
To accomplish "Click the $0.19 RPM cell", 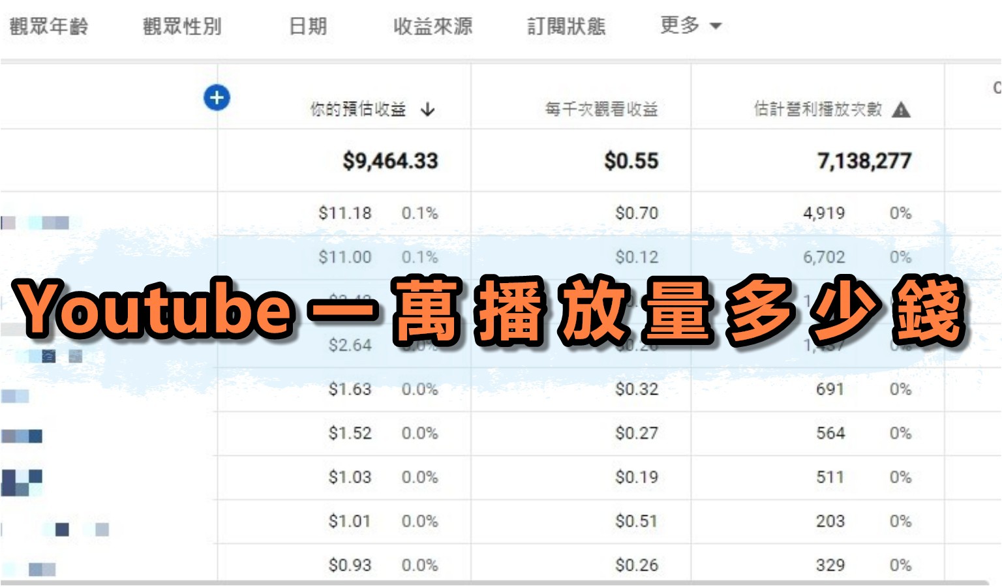I will (x=637, y=477).
